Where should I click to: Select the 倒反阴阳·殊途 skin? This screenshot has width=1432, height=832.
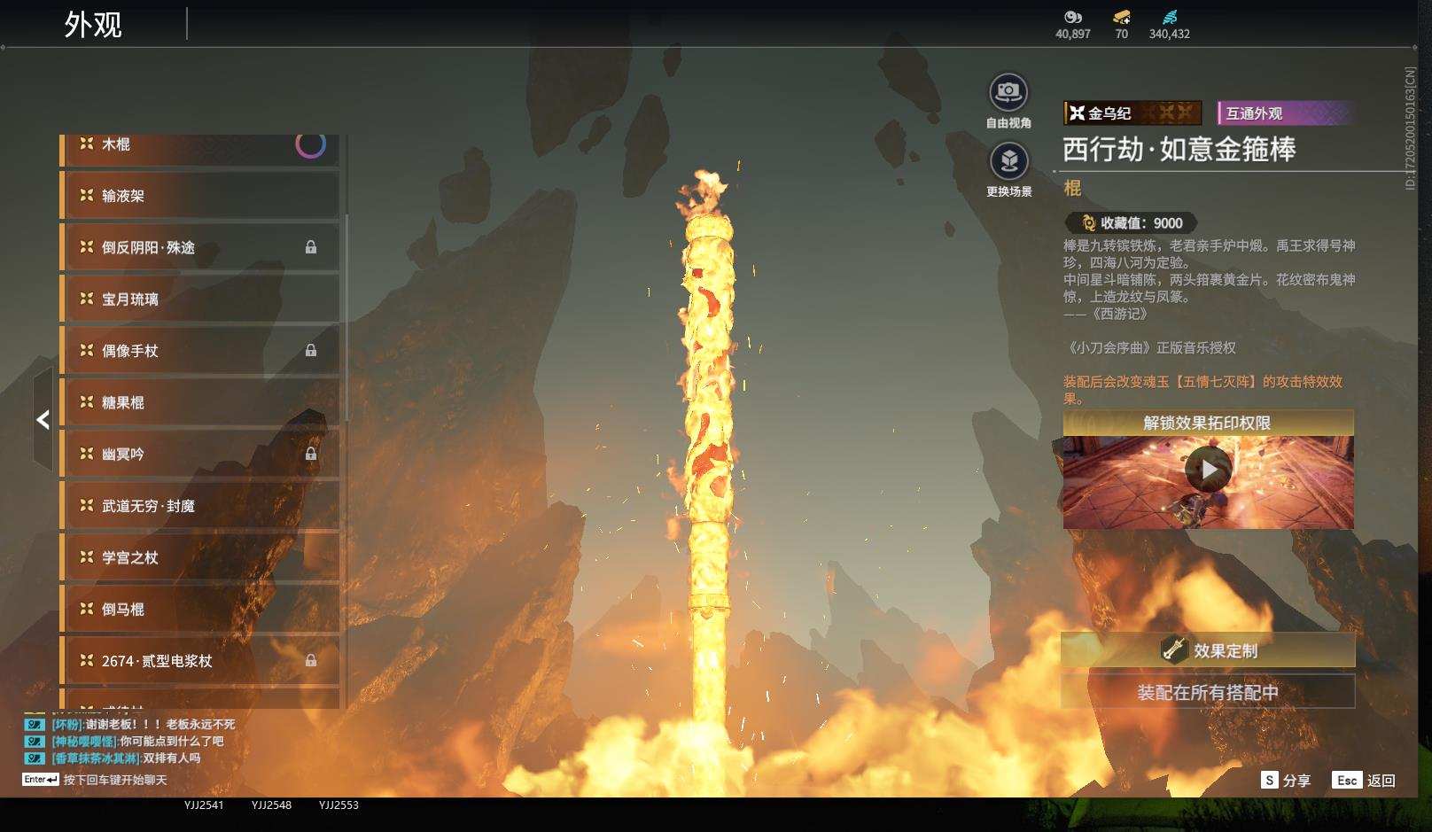coord(200,247)
